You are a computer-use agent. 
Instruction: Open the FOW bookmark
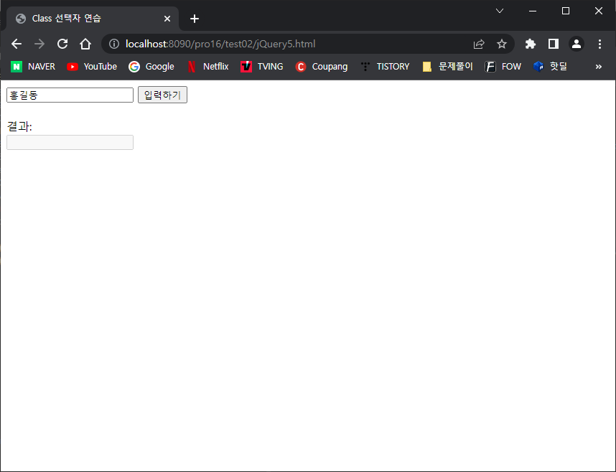click(x=503, y=67)
